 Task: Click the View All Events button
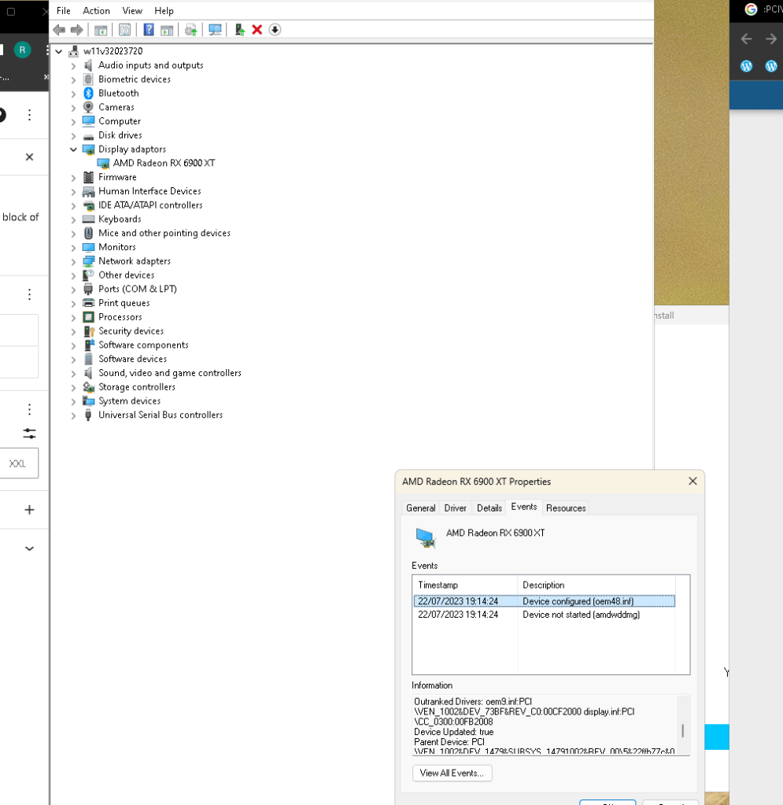click(452, 773)
